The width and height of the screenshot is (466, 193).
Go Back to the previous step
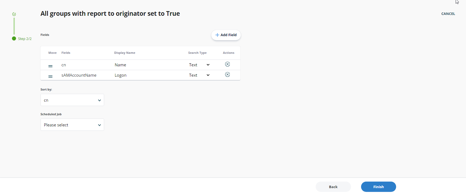tap(333, 187)
